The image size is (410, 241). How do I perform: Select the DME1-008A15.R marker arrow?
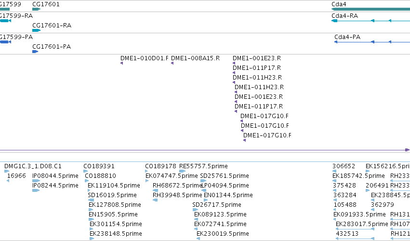(172, 63)
